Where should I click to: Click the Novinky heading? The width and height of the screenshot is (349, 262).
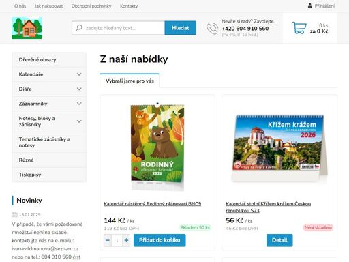point(29,201)
